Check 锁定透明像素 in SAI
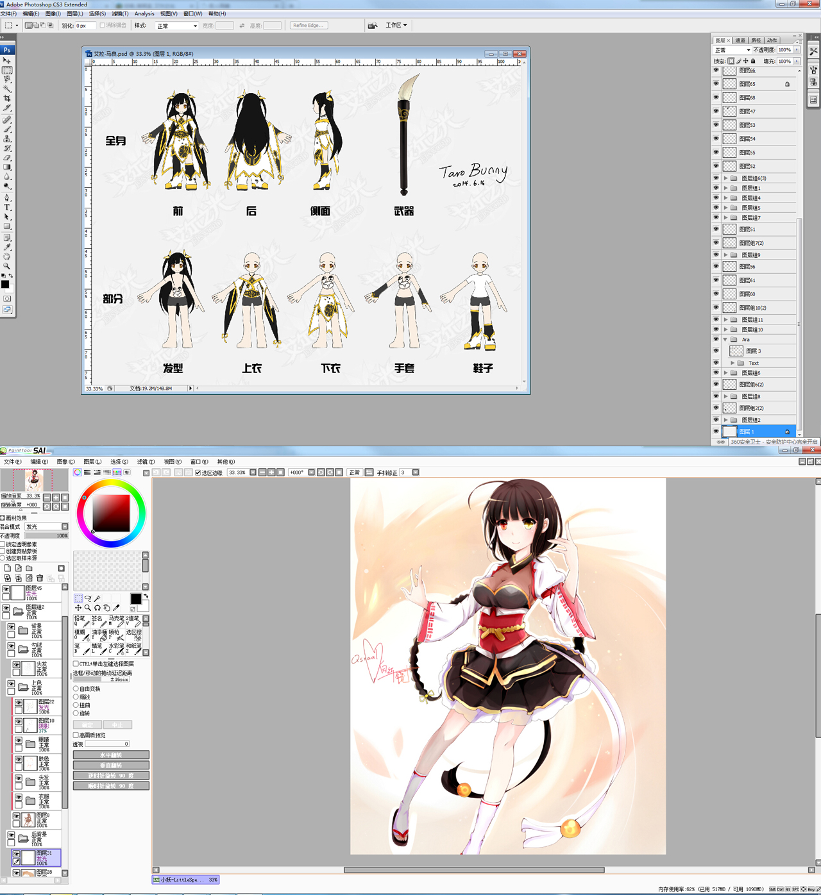The image size is (821, 895). (x=3, y=544)
